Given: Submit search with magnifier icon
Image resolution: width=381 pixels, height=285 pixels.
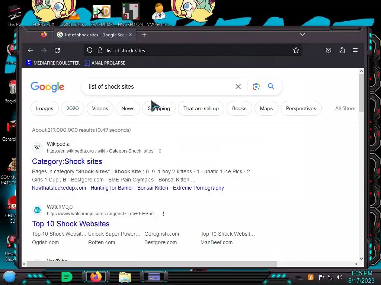Looking at the screenshot, I should (x=271, y=86).
